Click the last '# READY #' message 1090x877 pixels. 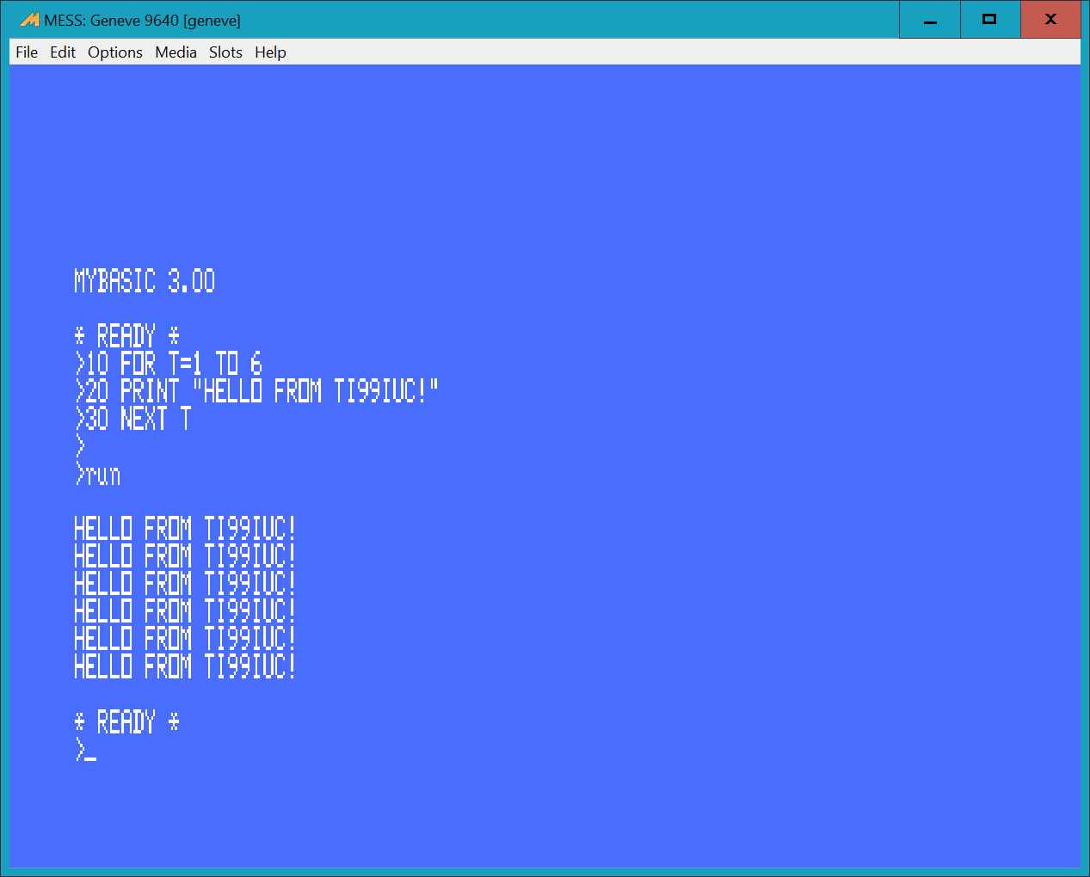coord(126,721)
